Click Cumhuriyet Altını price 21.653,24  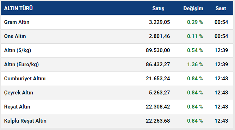click(158, 79)
